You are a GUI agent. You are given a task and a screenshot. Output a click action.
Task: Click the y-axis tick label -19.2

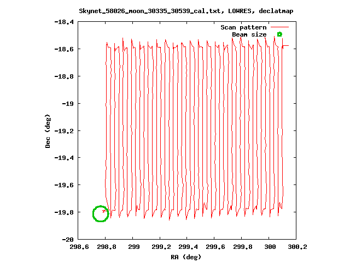click(x=64, y=131)
